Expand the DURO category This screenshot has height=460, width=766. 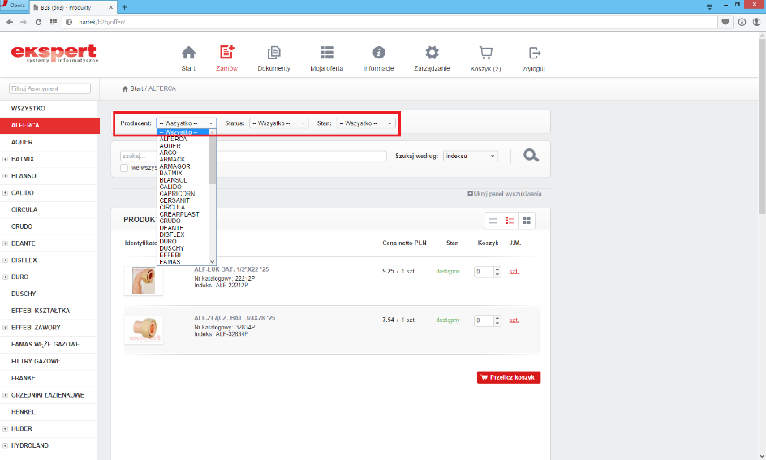click(6, 277)
